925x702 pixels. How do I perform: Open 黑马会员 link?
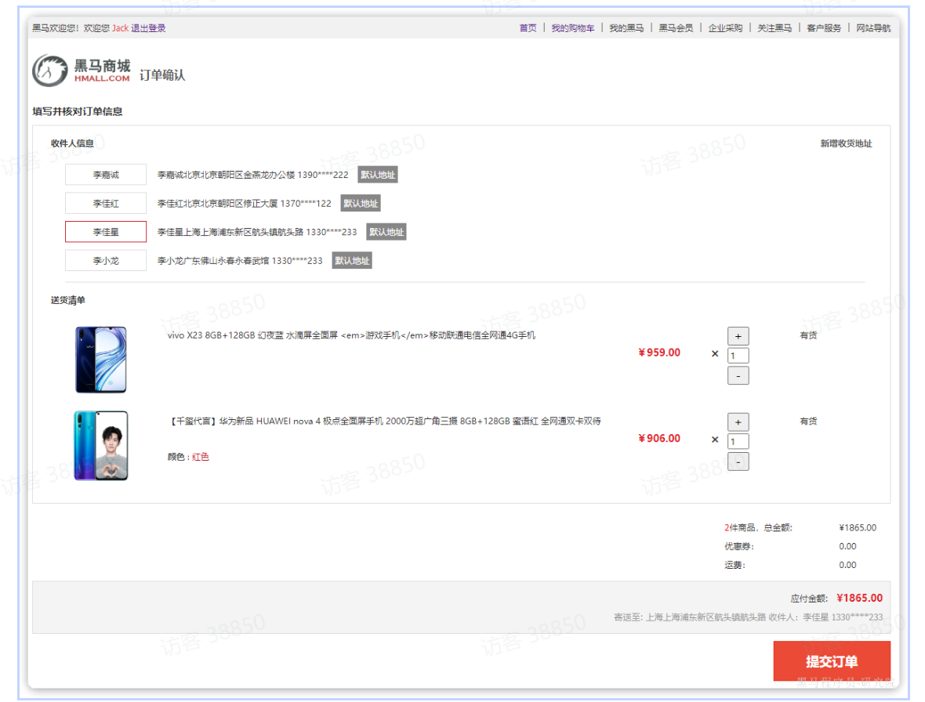pos(676,27)
